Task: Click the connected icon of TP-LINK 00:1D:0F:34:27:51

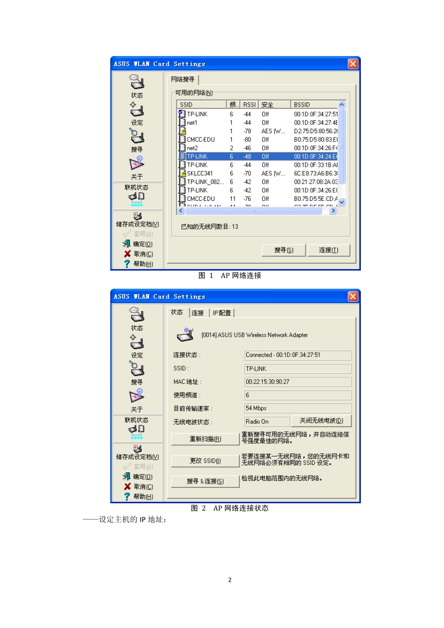Action: [x=182, y=114]
